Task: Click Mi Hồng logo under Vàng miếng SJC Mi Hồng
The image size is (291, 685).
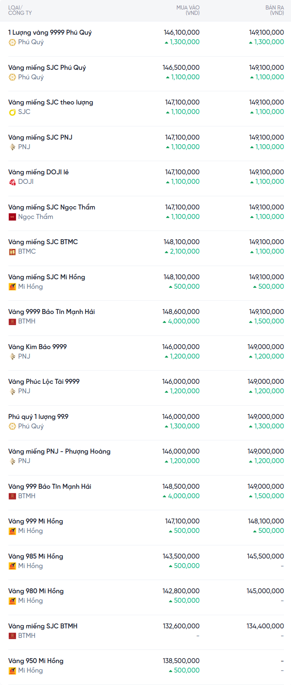Action: pyautogui.click(x=12, y=287)
